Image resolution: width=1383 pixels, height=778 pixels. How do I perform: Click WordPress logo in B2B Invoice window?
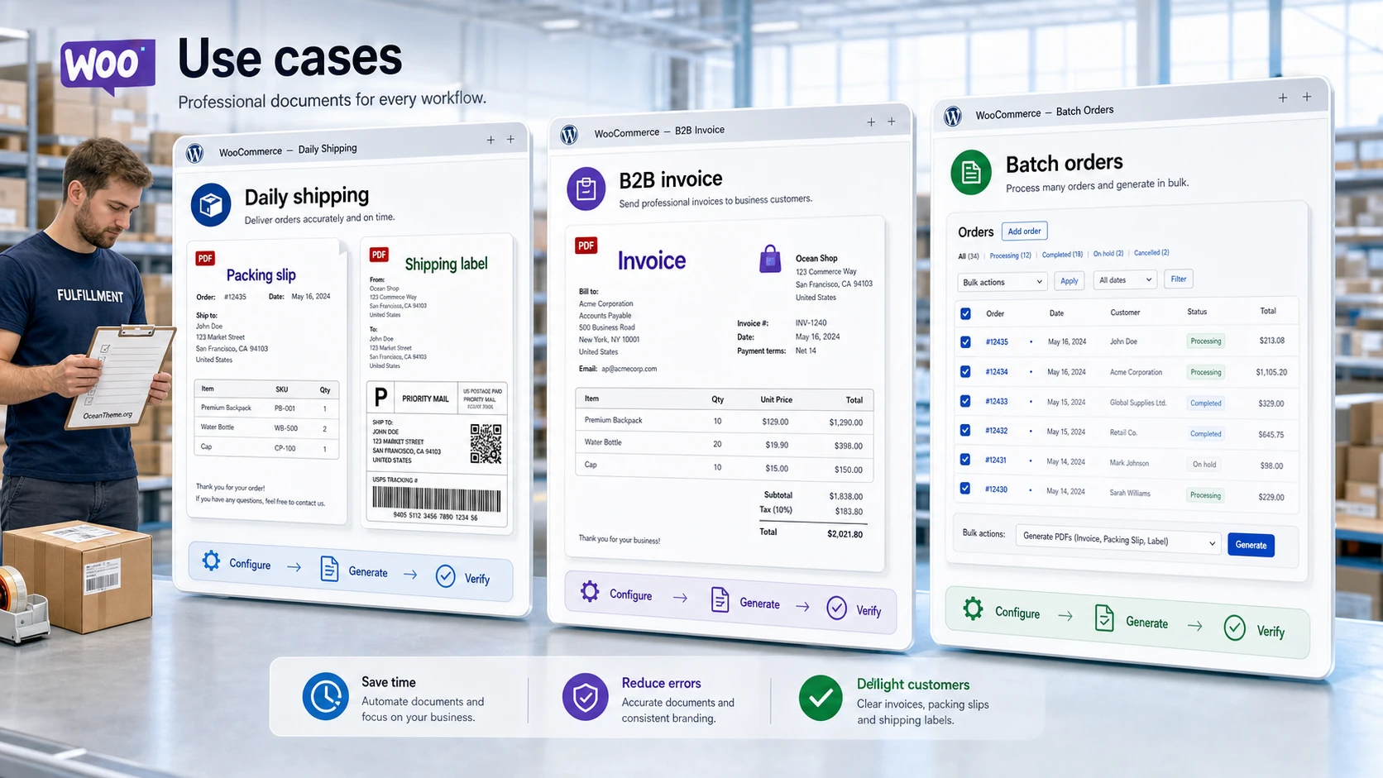click(x=569, y=135)
